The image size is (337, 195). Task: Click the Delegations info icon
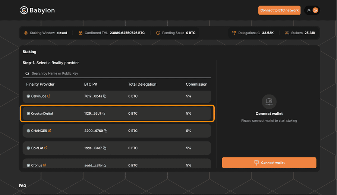259,33
